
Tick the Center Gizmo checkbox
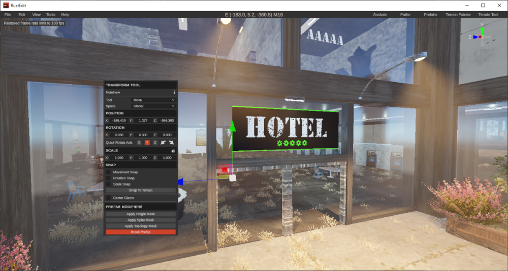pyautogui.click(x=109, y=198)
